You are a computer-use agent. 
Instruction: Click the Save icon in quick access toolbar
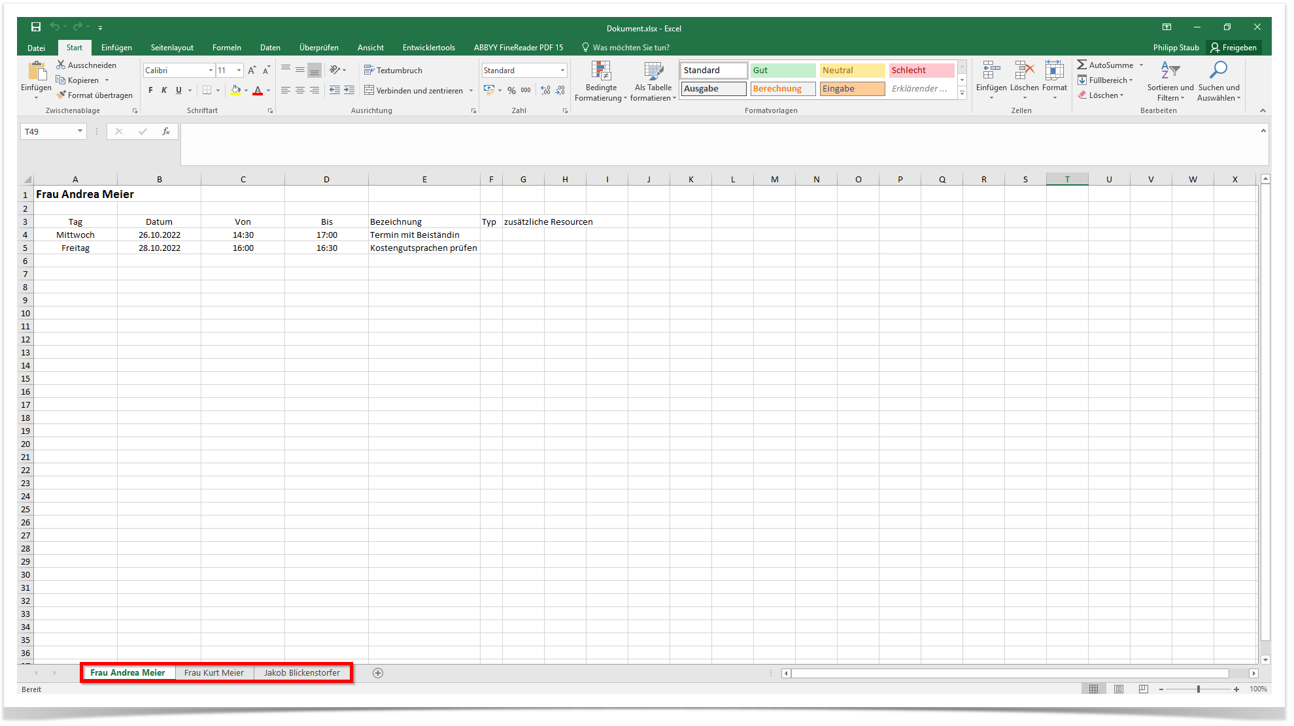click(36, 27)
